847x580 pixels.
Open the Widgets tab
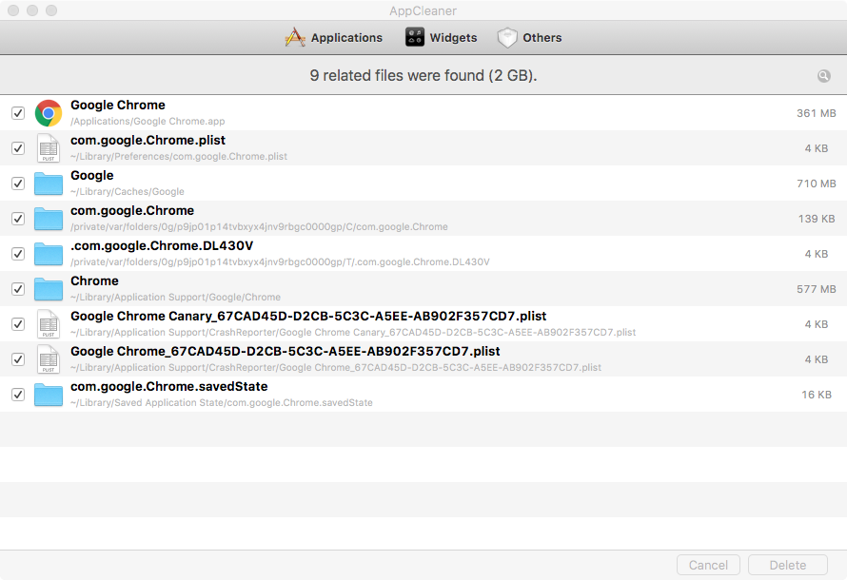(442, 37)
